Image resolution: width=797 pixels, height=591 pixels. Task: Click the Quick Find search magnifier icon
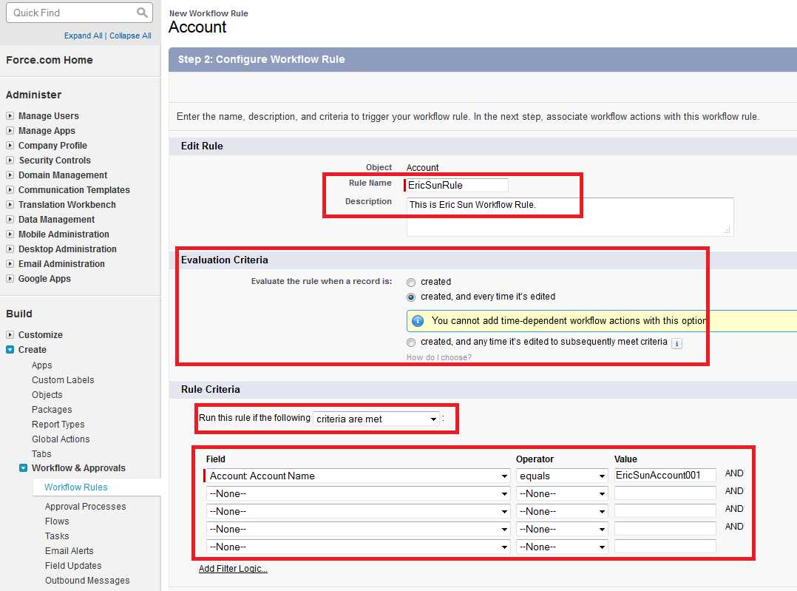(x=142, y=13)
